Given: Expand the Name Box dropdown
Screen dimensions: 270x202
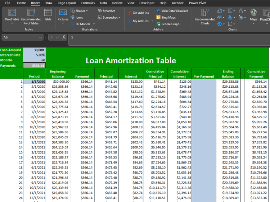Looking at the screenshot, I should point(40,37).
